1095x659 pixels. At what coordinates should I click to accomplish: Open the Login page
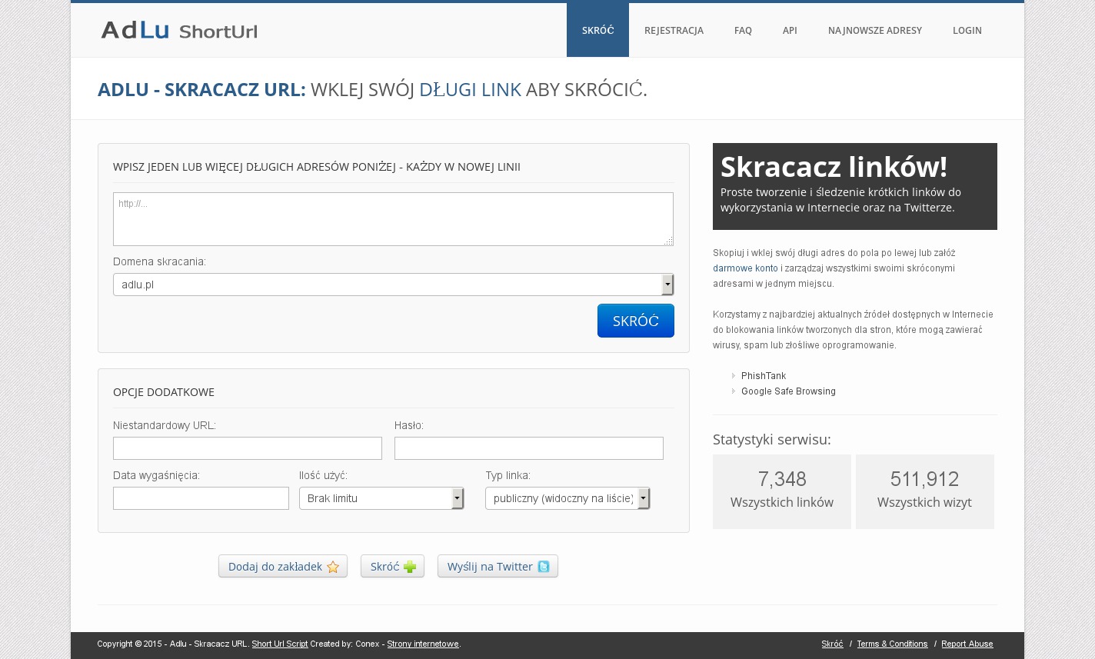click(x=967, y=31)
